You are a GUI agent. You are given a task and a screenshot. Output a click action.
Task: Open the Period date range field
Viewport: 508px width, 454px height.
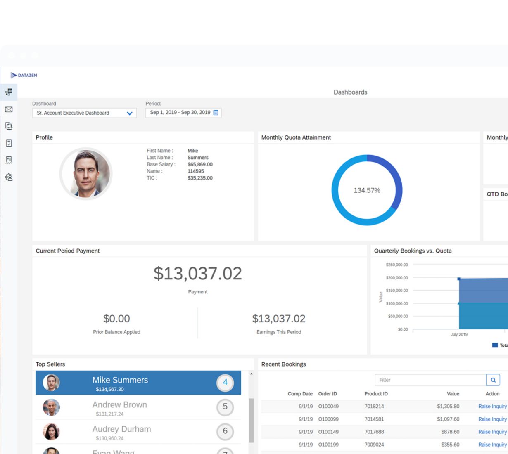coord(180,113)
